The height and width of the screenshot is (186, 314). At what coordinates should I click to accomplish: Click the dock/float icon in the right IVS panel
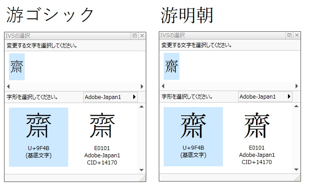(x=289, y=35)
